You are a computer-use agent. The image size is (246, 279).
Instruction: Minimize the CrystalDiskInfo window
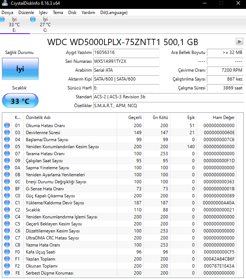pyautogui.click(x=205, y=3)
